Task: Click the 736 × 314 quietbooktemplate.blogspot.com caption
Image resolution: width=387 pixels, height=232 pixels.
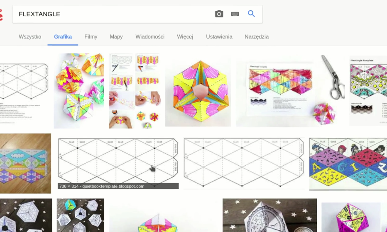Action: click(118, 186)
